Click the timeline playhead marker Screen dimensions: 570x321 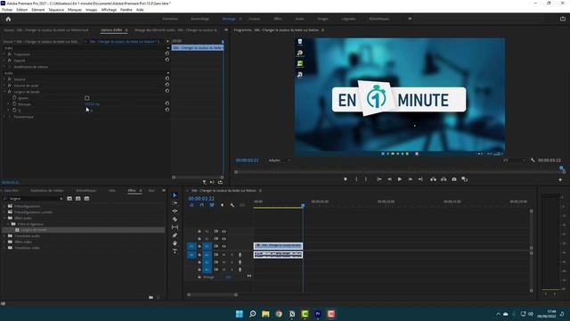tap(303, 206)
